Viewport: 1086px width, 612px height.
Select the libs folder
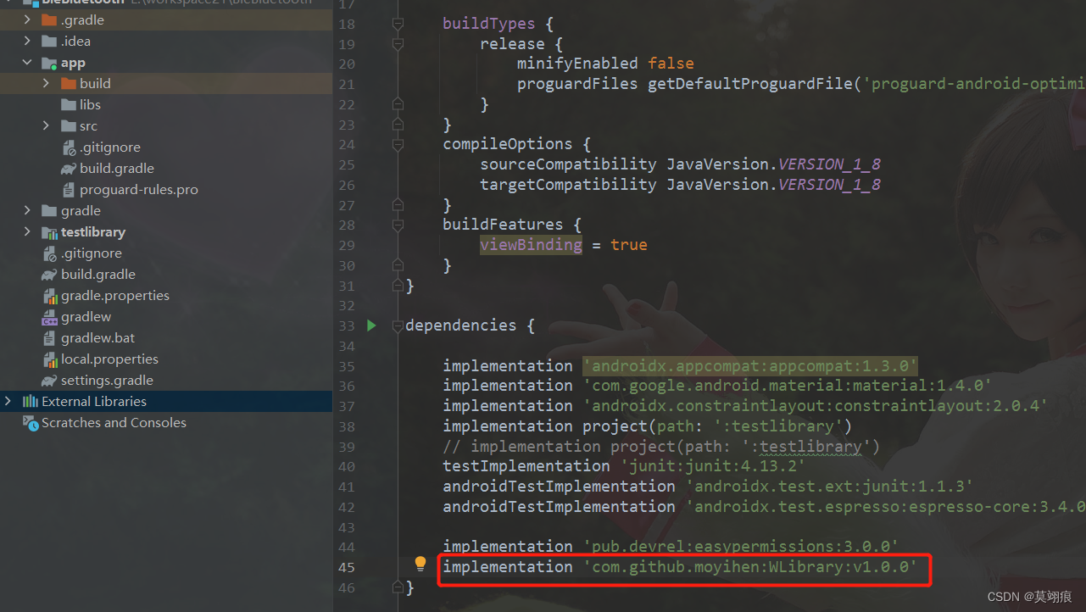click(90, 104)
